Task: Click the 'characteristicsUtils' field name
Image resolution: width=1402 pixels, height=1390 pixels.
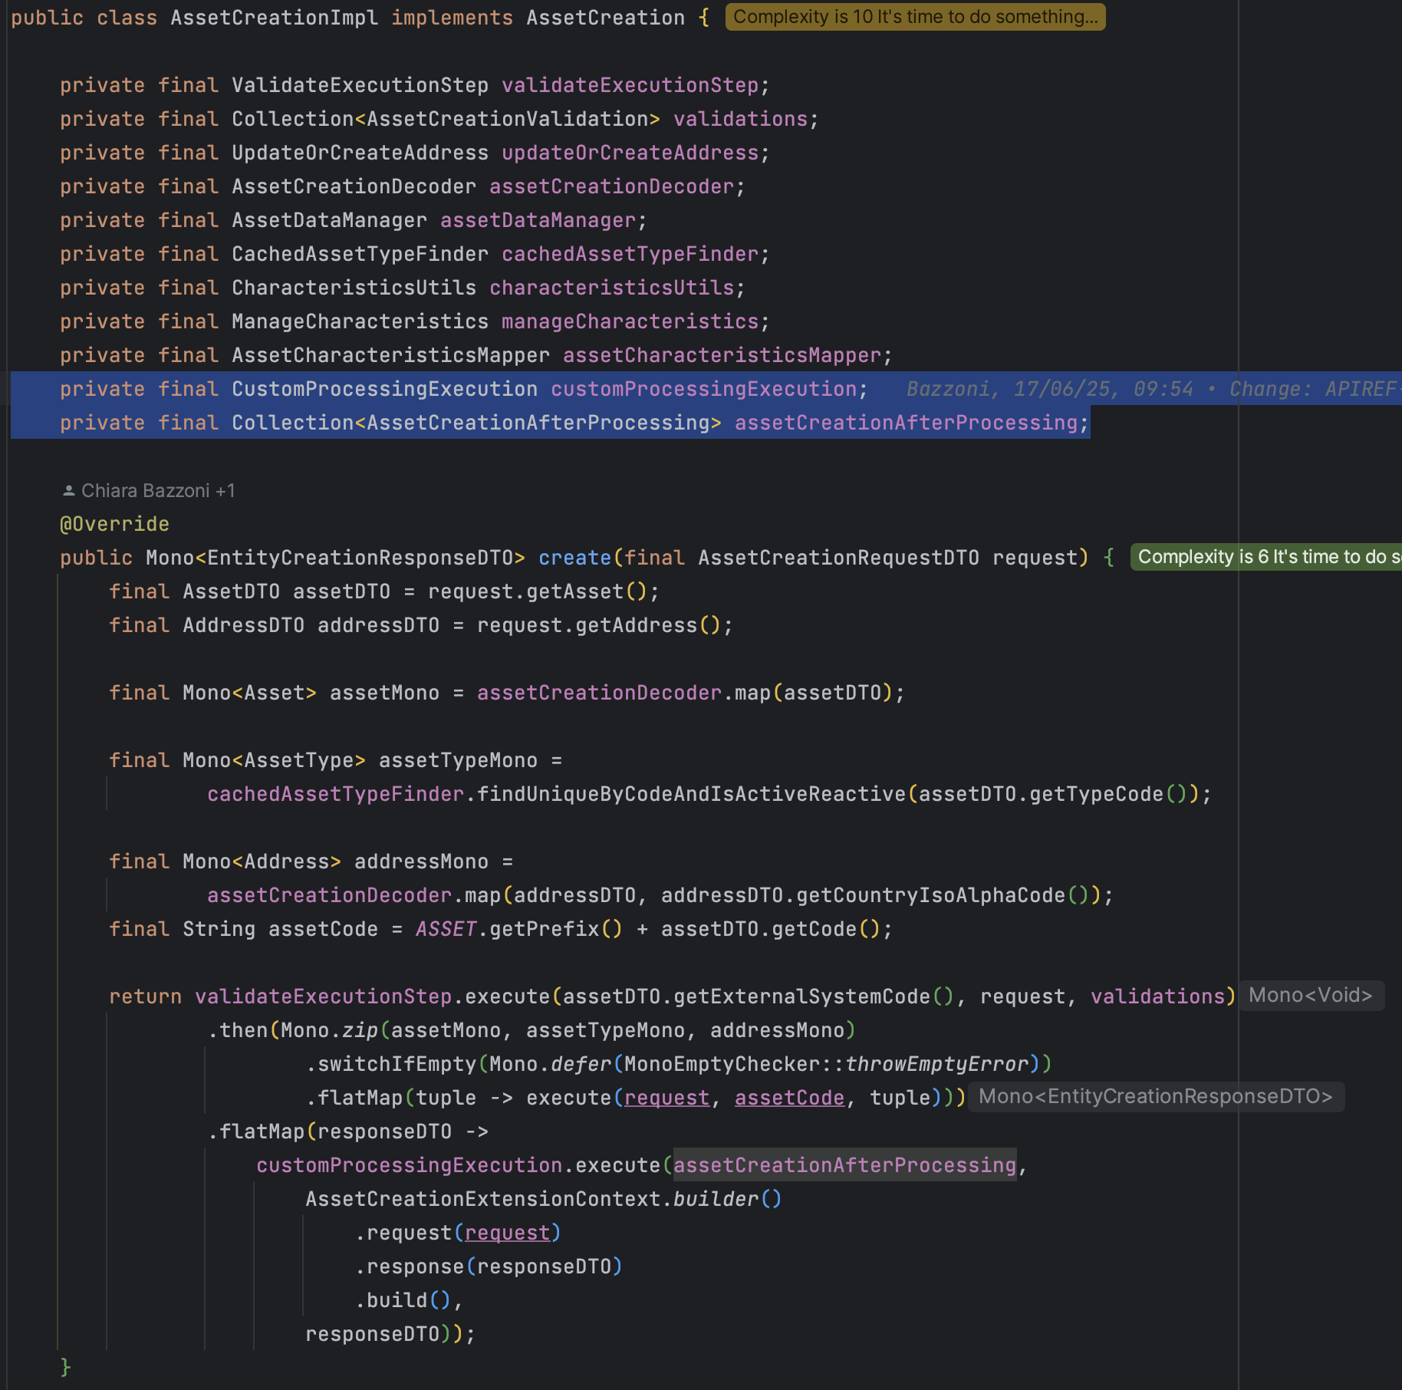Action: point(611,288)
